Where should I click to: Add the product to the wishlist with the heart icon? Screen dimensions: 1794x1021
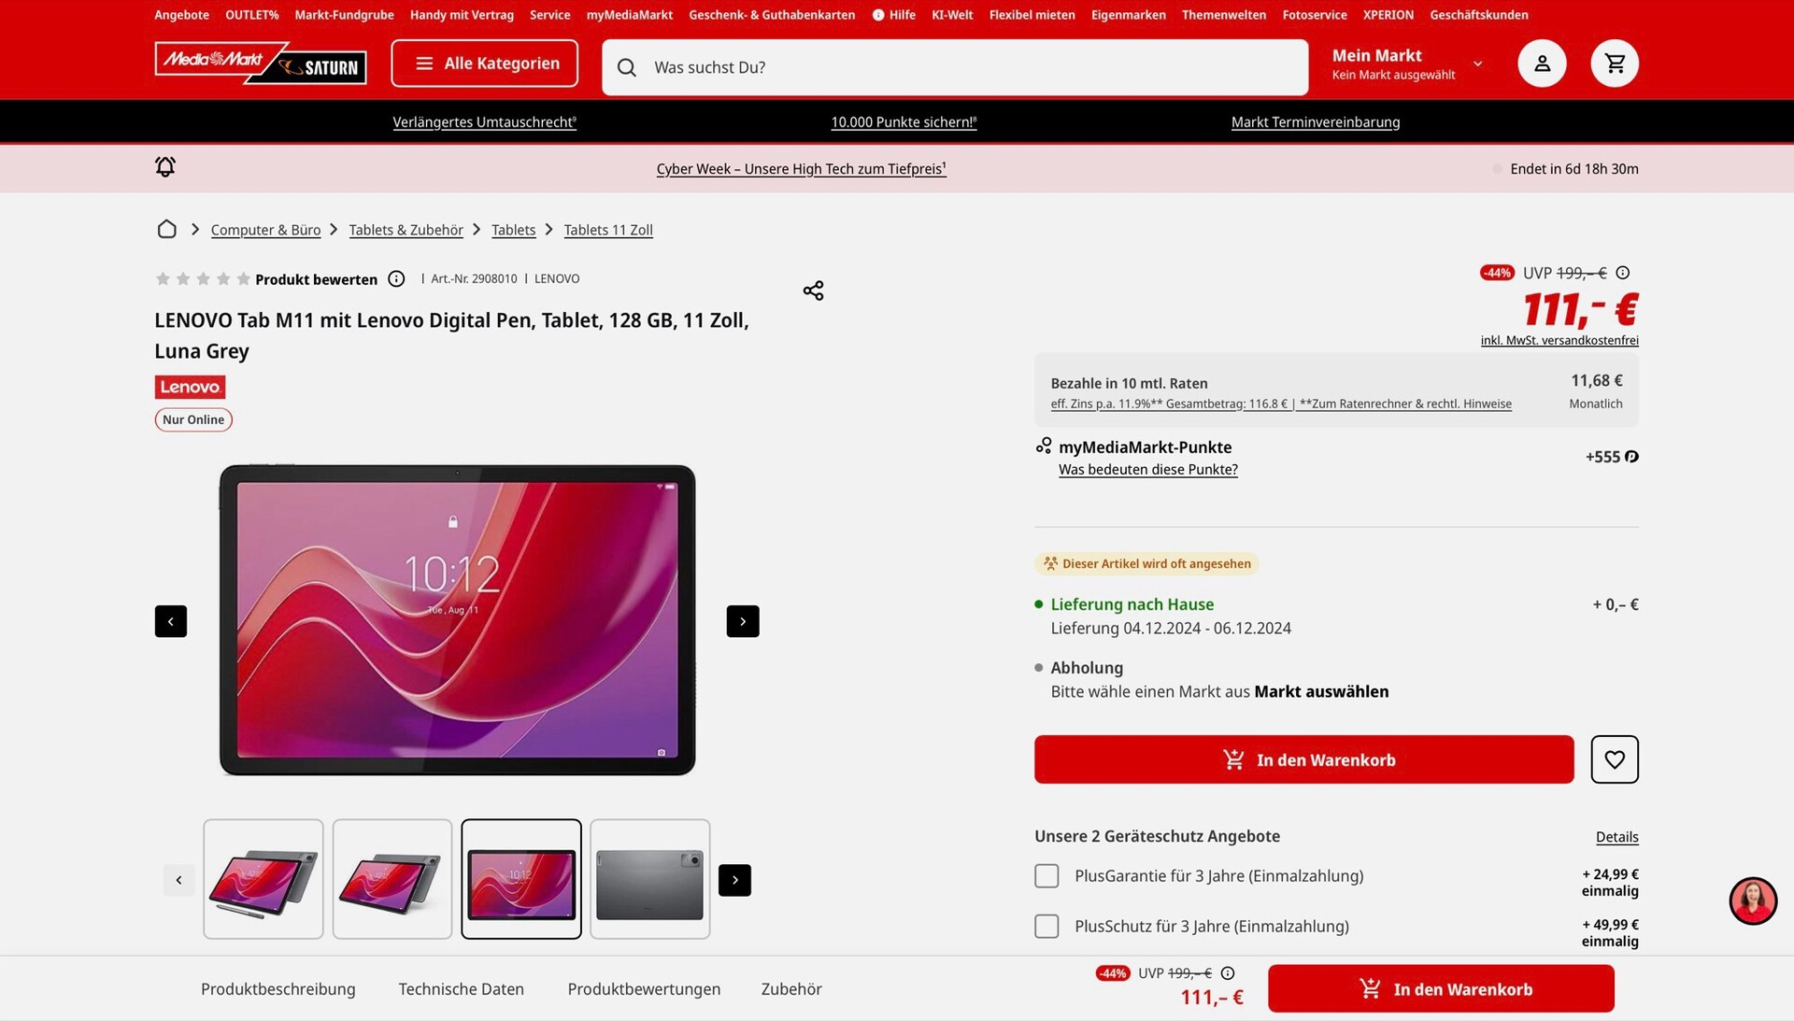click(1615, 759)
